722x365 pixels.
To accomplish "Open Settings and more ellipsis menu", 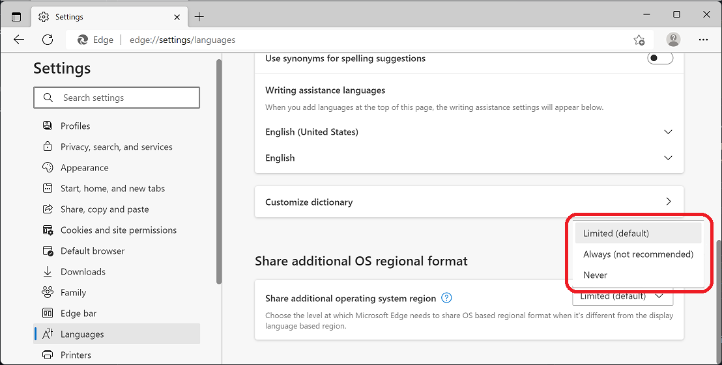I will [703, 40].
